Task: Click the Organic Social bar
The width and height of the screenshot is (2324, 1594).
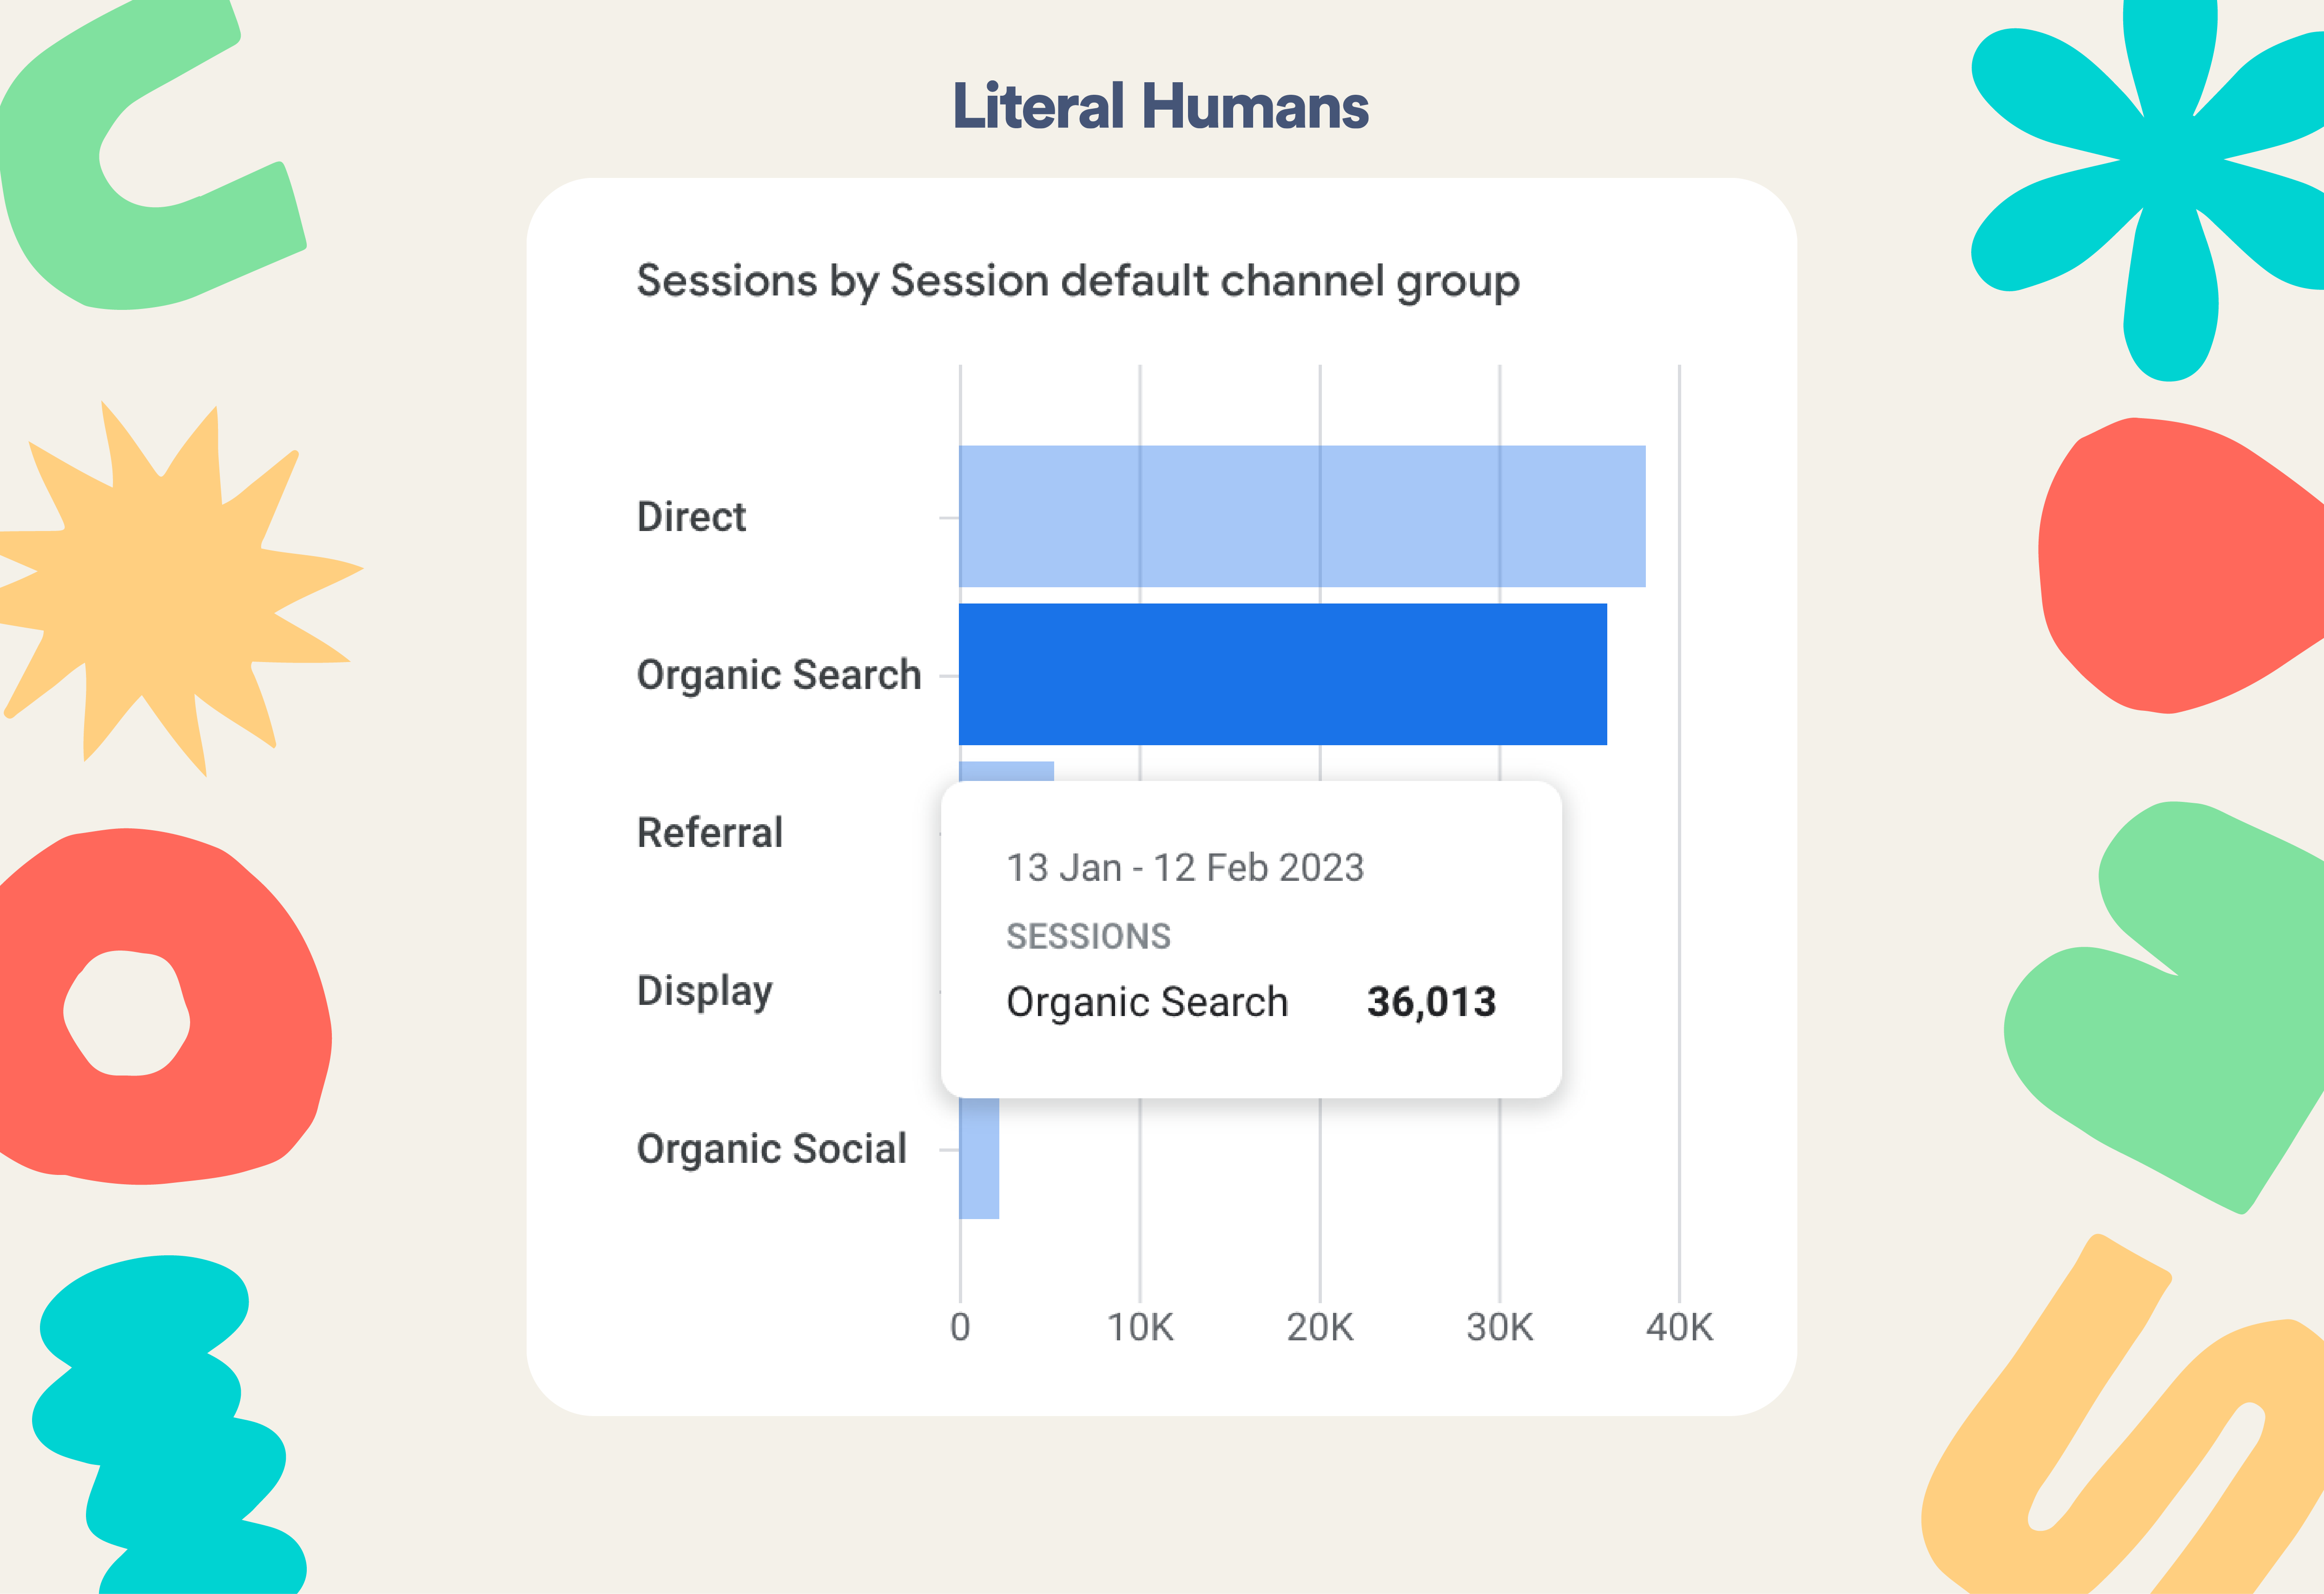Action: pyautogui.click(x=979, y=1158)
